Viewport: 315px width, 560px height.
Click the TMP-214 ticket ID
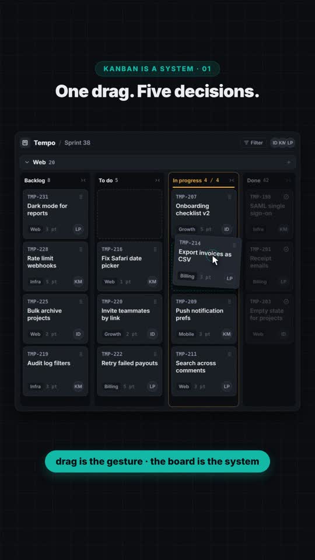190,243
